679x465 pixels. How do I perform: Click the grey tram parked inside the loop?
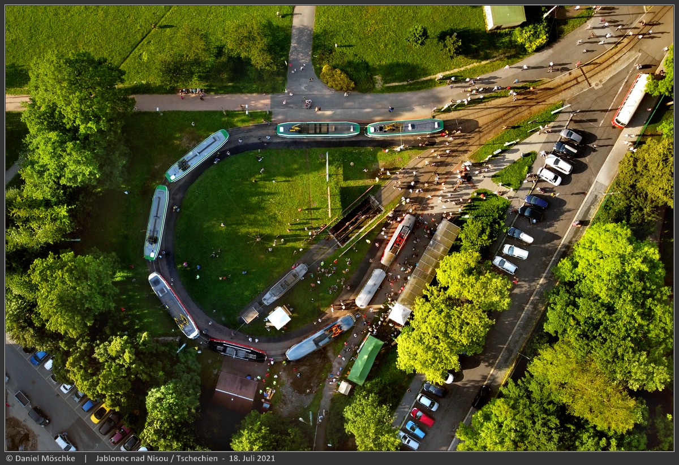tap(285, 284)
